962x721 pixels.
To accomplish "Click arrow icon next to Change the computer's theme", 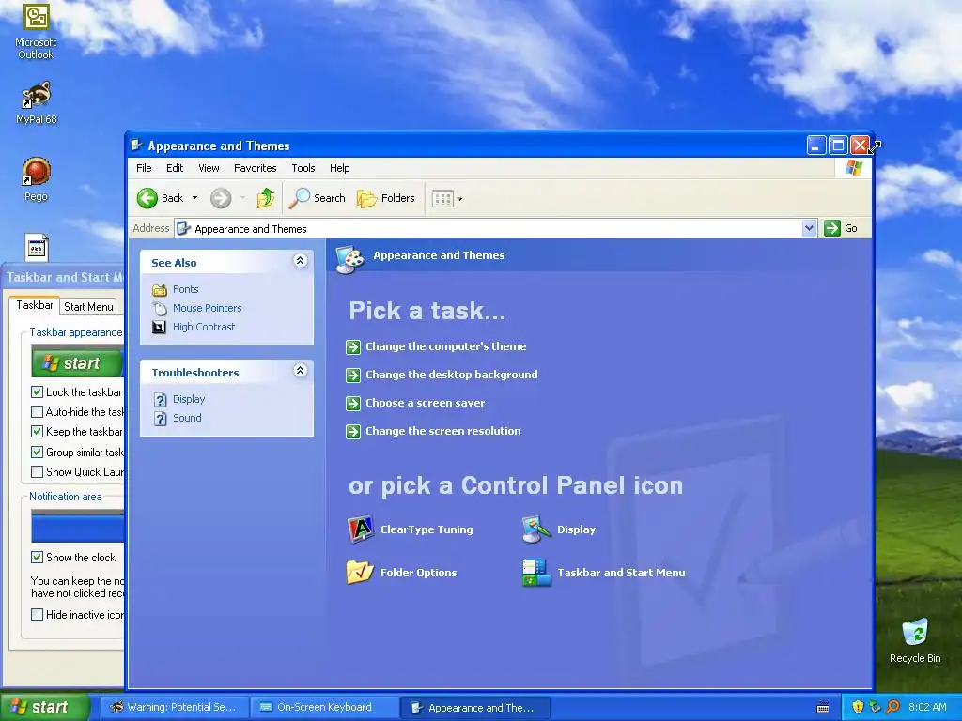I will click(x=353, y=347).
